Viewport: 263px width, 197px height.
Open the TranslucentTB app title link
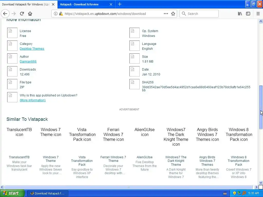point(19,157)
